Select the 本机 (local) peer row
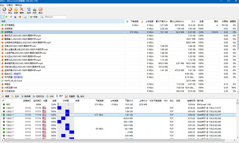 click(x=118, y=104)
